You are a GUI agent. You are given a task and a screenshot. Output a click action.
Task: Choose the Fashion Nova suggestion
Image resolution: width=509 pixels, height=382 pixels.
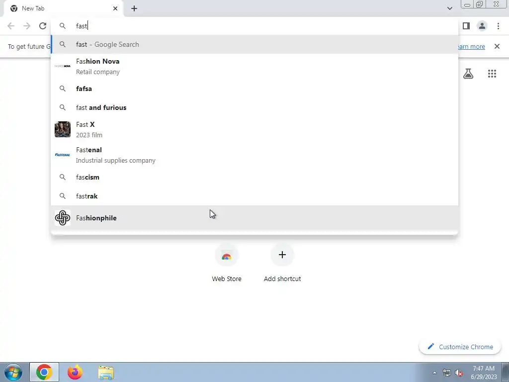(254, 66)
